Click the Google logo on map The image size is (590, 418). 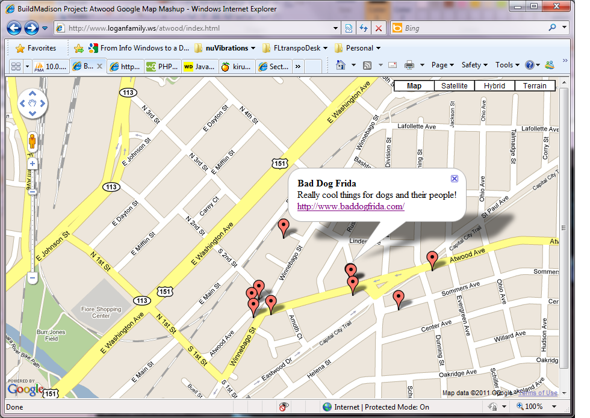coord(25,389)
